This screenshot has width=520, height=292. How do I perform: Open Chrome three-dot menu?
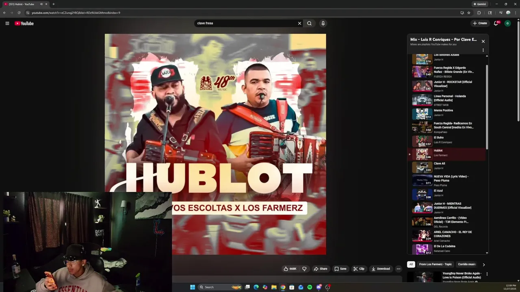coord(515,13)
